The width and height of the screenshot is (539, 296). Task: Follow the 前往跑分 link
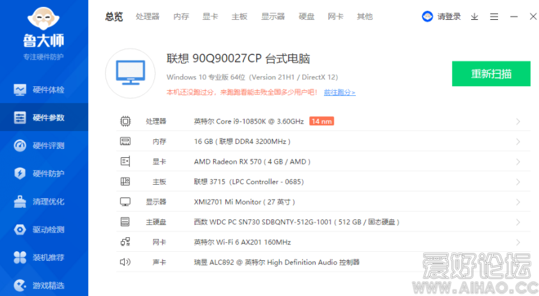pos(340,92)
